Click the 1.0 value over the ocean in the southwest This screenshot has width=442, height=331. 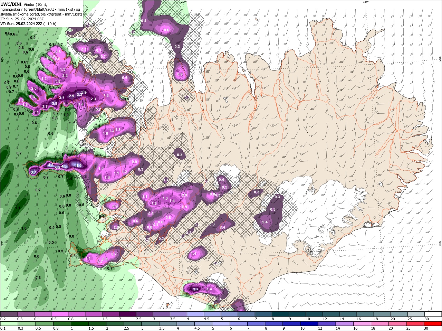pyautogui.click(x=24, y=228)
